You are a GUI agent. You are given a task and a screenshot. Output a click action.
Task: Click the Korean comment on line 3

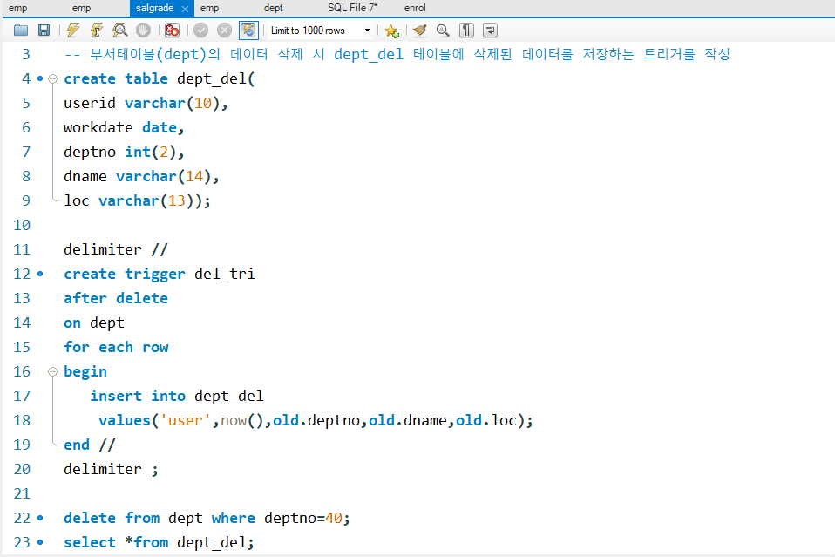tap(397, 54)
